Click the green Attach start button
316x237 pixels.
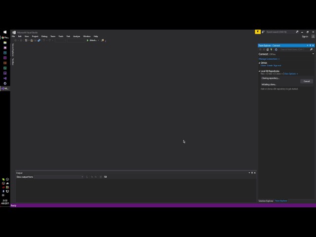coord(91,40)
